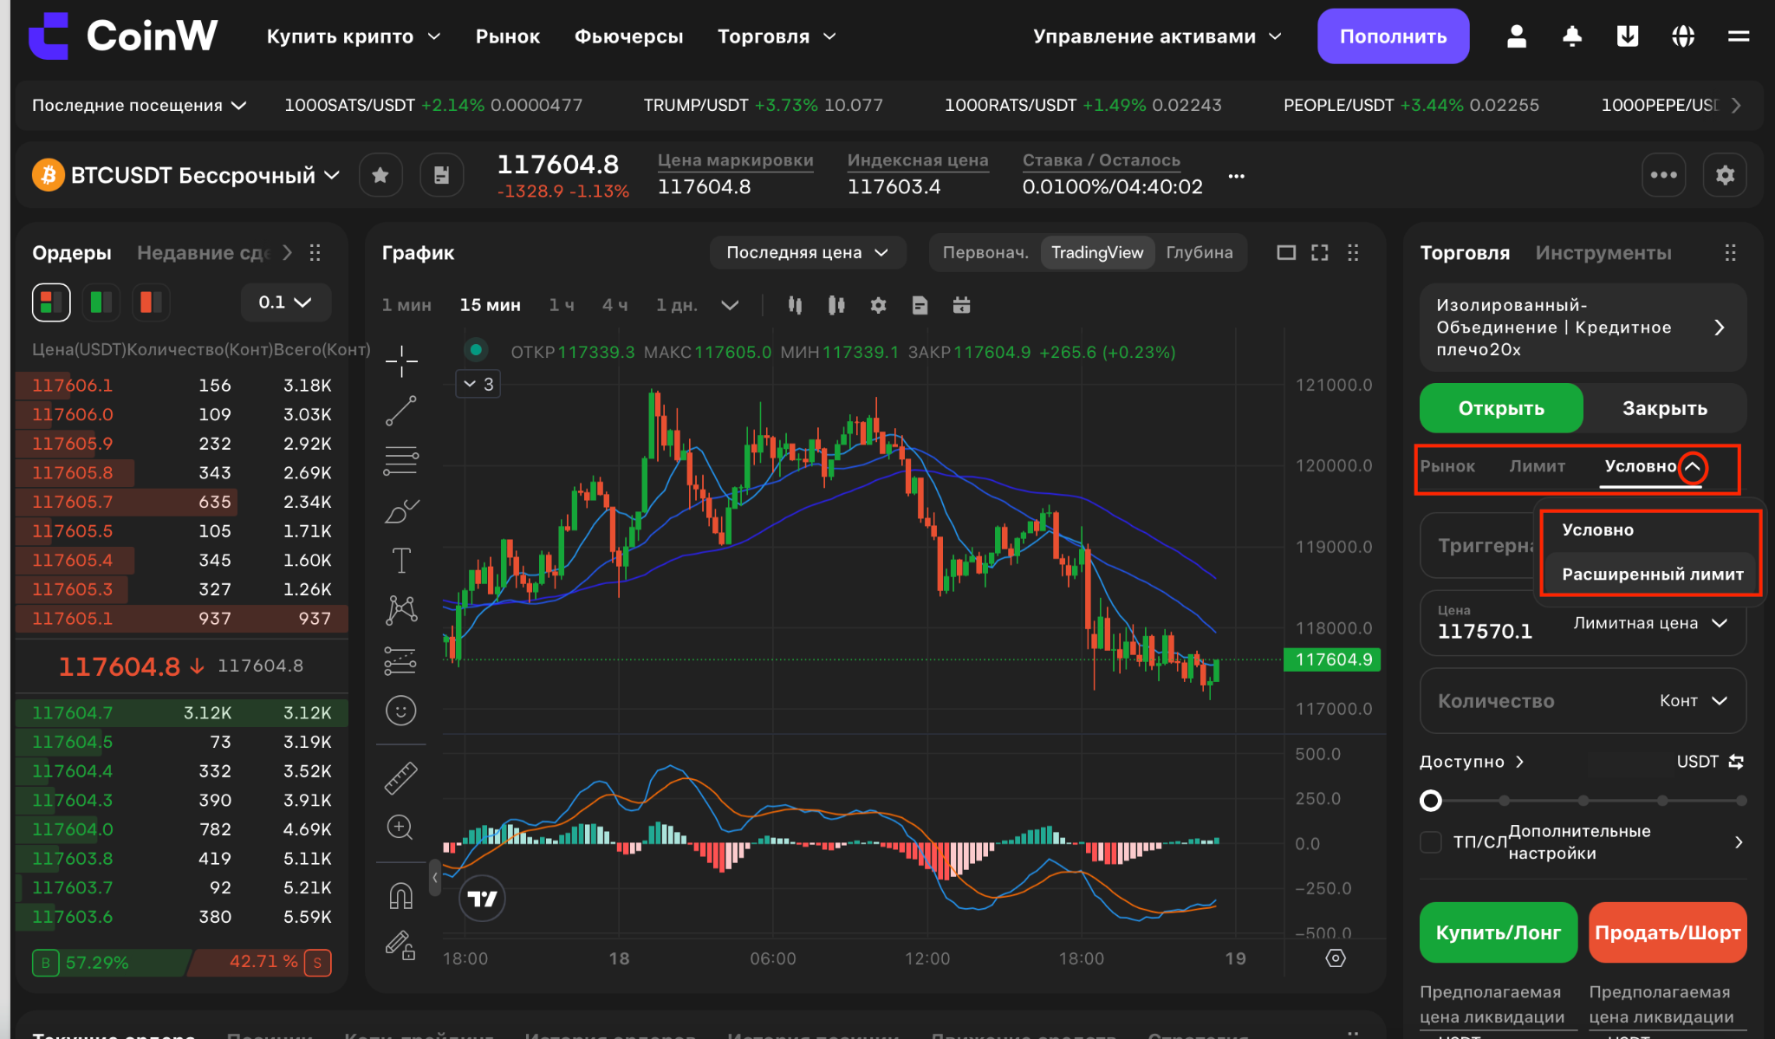Image resolution: width=1775 pixels, height=1039 pixels.
Task: Choose Расширенный лимит from order type menu
Action: click(x=1652, y=574)
